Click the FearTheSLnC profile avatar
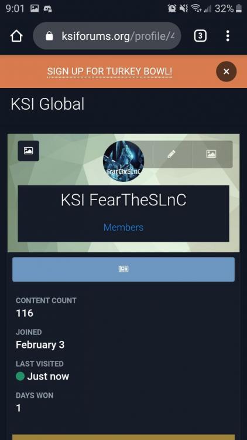The height and width of the screenshot is (440, 247). pos(123,161)
